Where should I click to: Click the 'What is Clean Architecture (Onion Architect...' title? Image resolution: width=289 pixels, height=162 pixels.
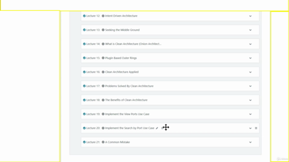pyautogui.click(x=133, y=44)
